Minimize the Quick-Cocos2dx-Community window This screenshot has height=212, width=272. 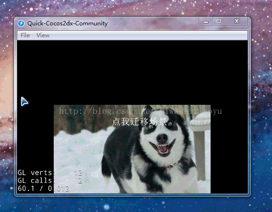[206, 22]
